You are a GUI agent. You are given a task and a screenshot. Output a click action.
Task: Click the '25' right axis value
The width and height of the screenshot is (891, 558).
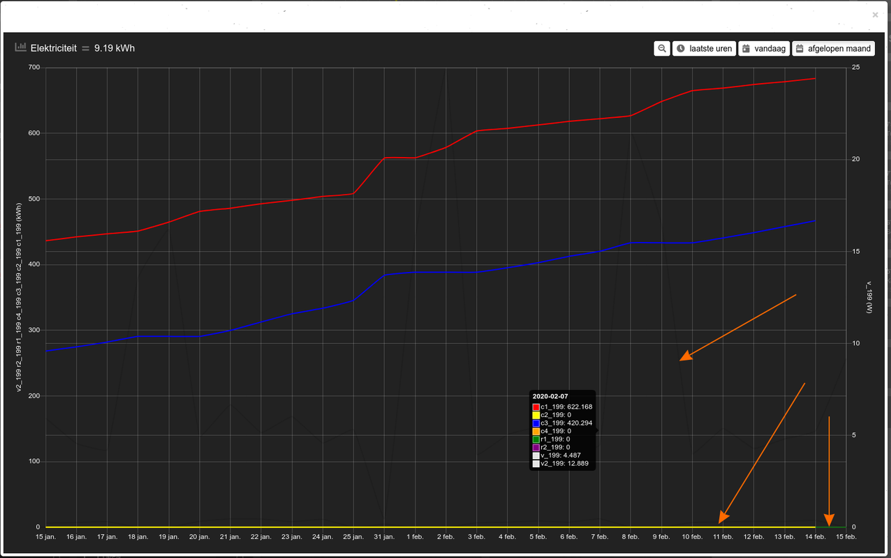(855, 68)
